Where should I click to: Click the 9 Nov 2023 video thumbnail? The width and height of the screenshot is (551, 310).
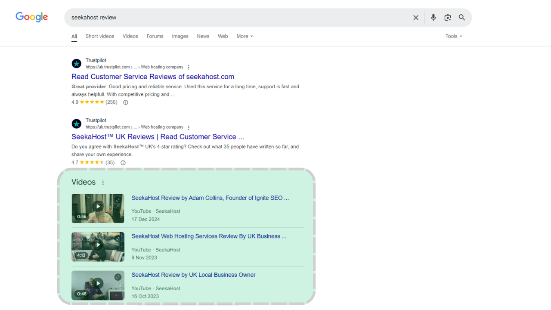[98, 247]
